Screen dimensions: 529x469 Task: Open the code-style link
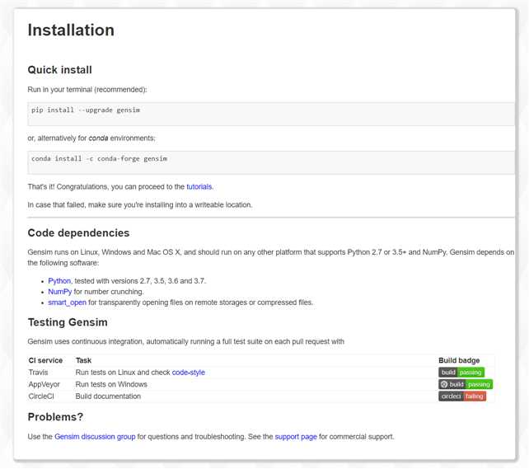tap(188, 373)
